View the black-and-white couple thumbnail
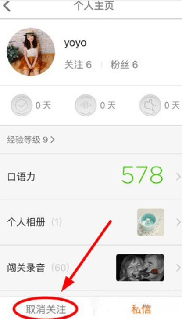The width and height of the screenshot is (182, 319). click(140, 268)
